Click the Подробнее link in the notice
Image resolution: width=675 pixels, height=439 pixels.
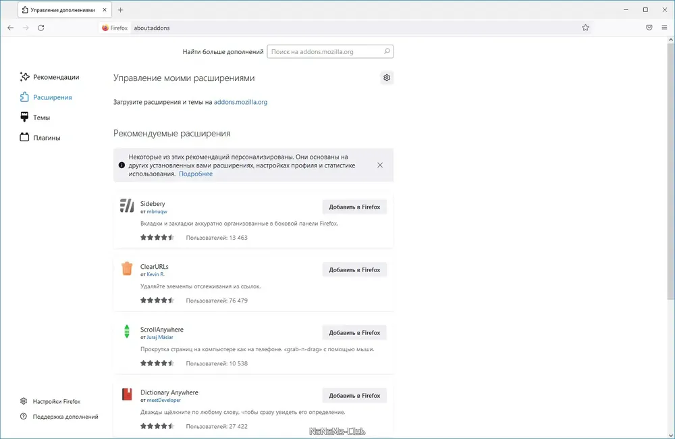coord(196,174)
